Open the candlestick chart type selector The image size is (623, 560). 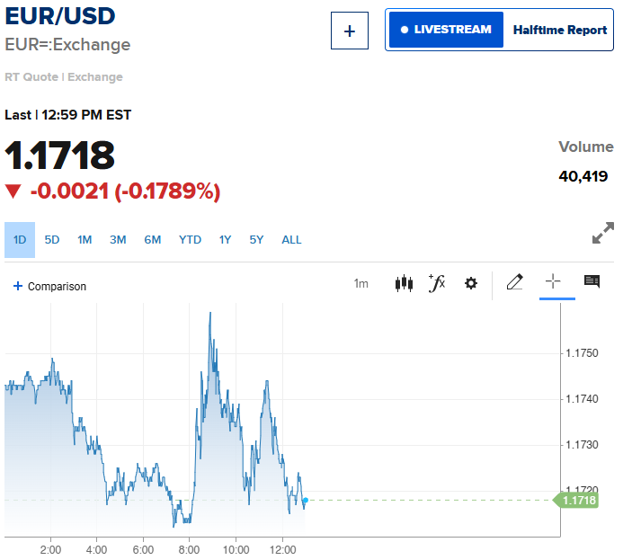[404, 284]
